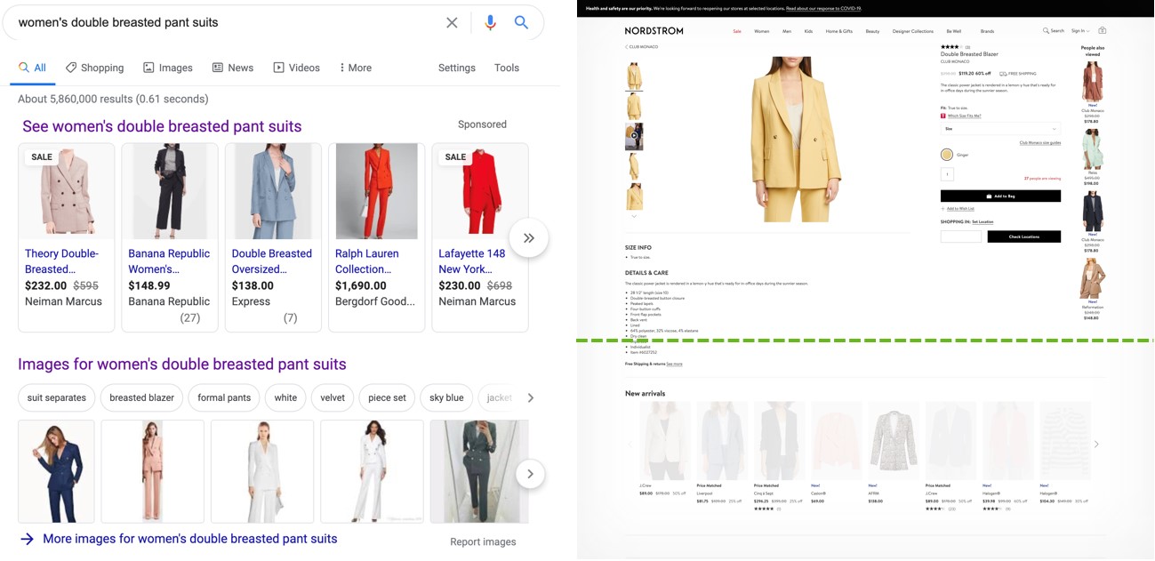The image size is (1155, 561).
Task: Show more image filter chips arrow
Action: click(x=531, y=397)
